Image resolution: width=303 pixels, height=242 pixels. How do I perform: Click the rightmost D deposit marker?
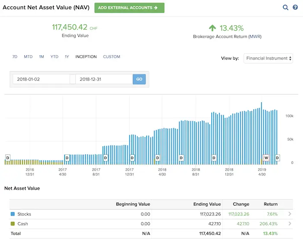click(x=277, y=158)
